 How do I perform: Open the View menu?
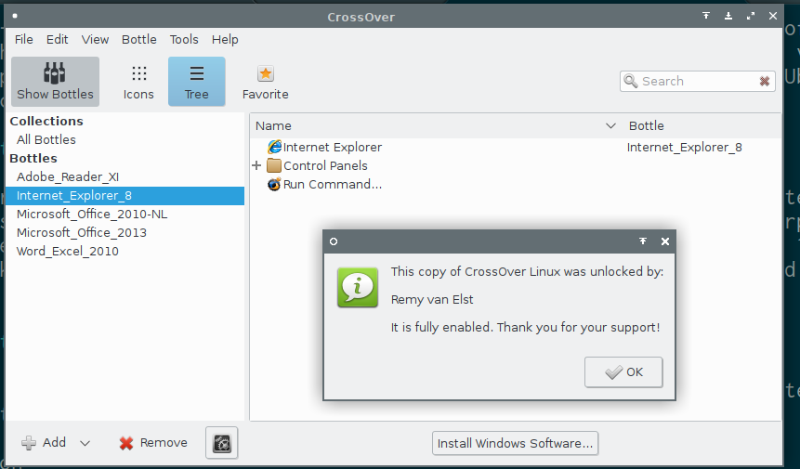[95, 39]
